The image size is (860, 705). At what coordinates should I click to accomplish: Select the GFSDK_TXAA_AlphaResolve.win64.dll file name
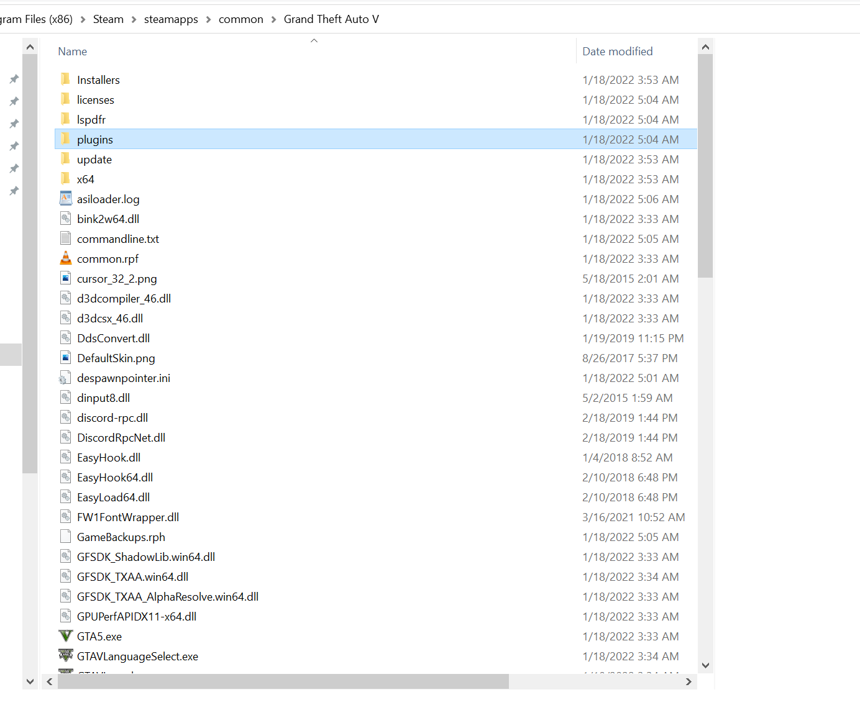[168, 596]
